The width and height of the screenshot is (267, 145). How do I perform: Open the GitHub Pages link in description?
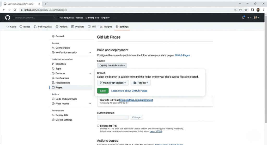182,55
